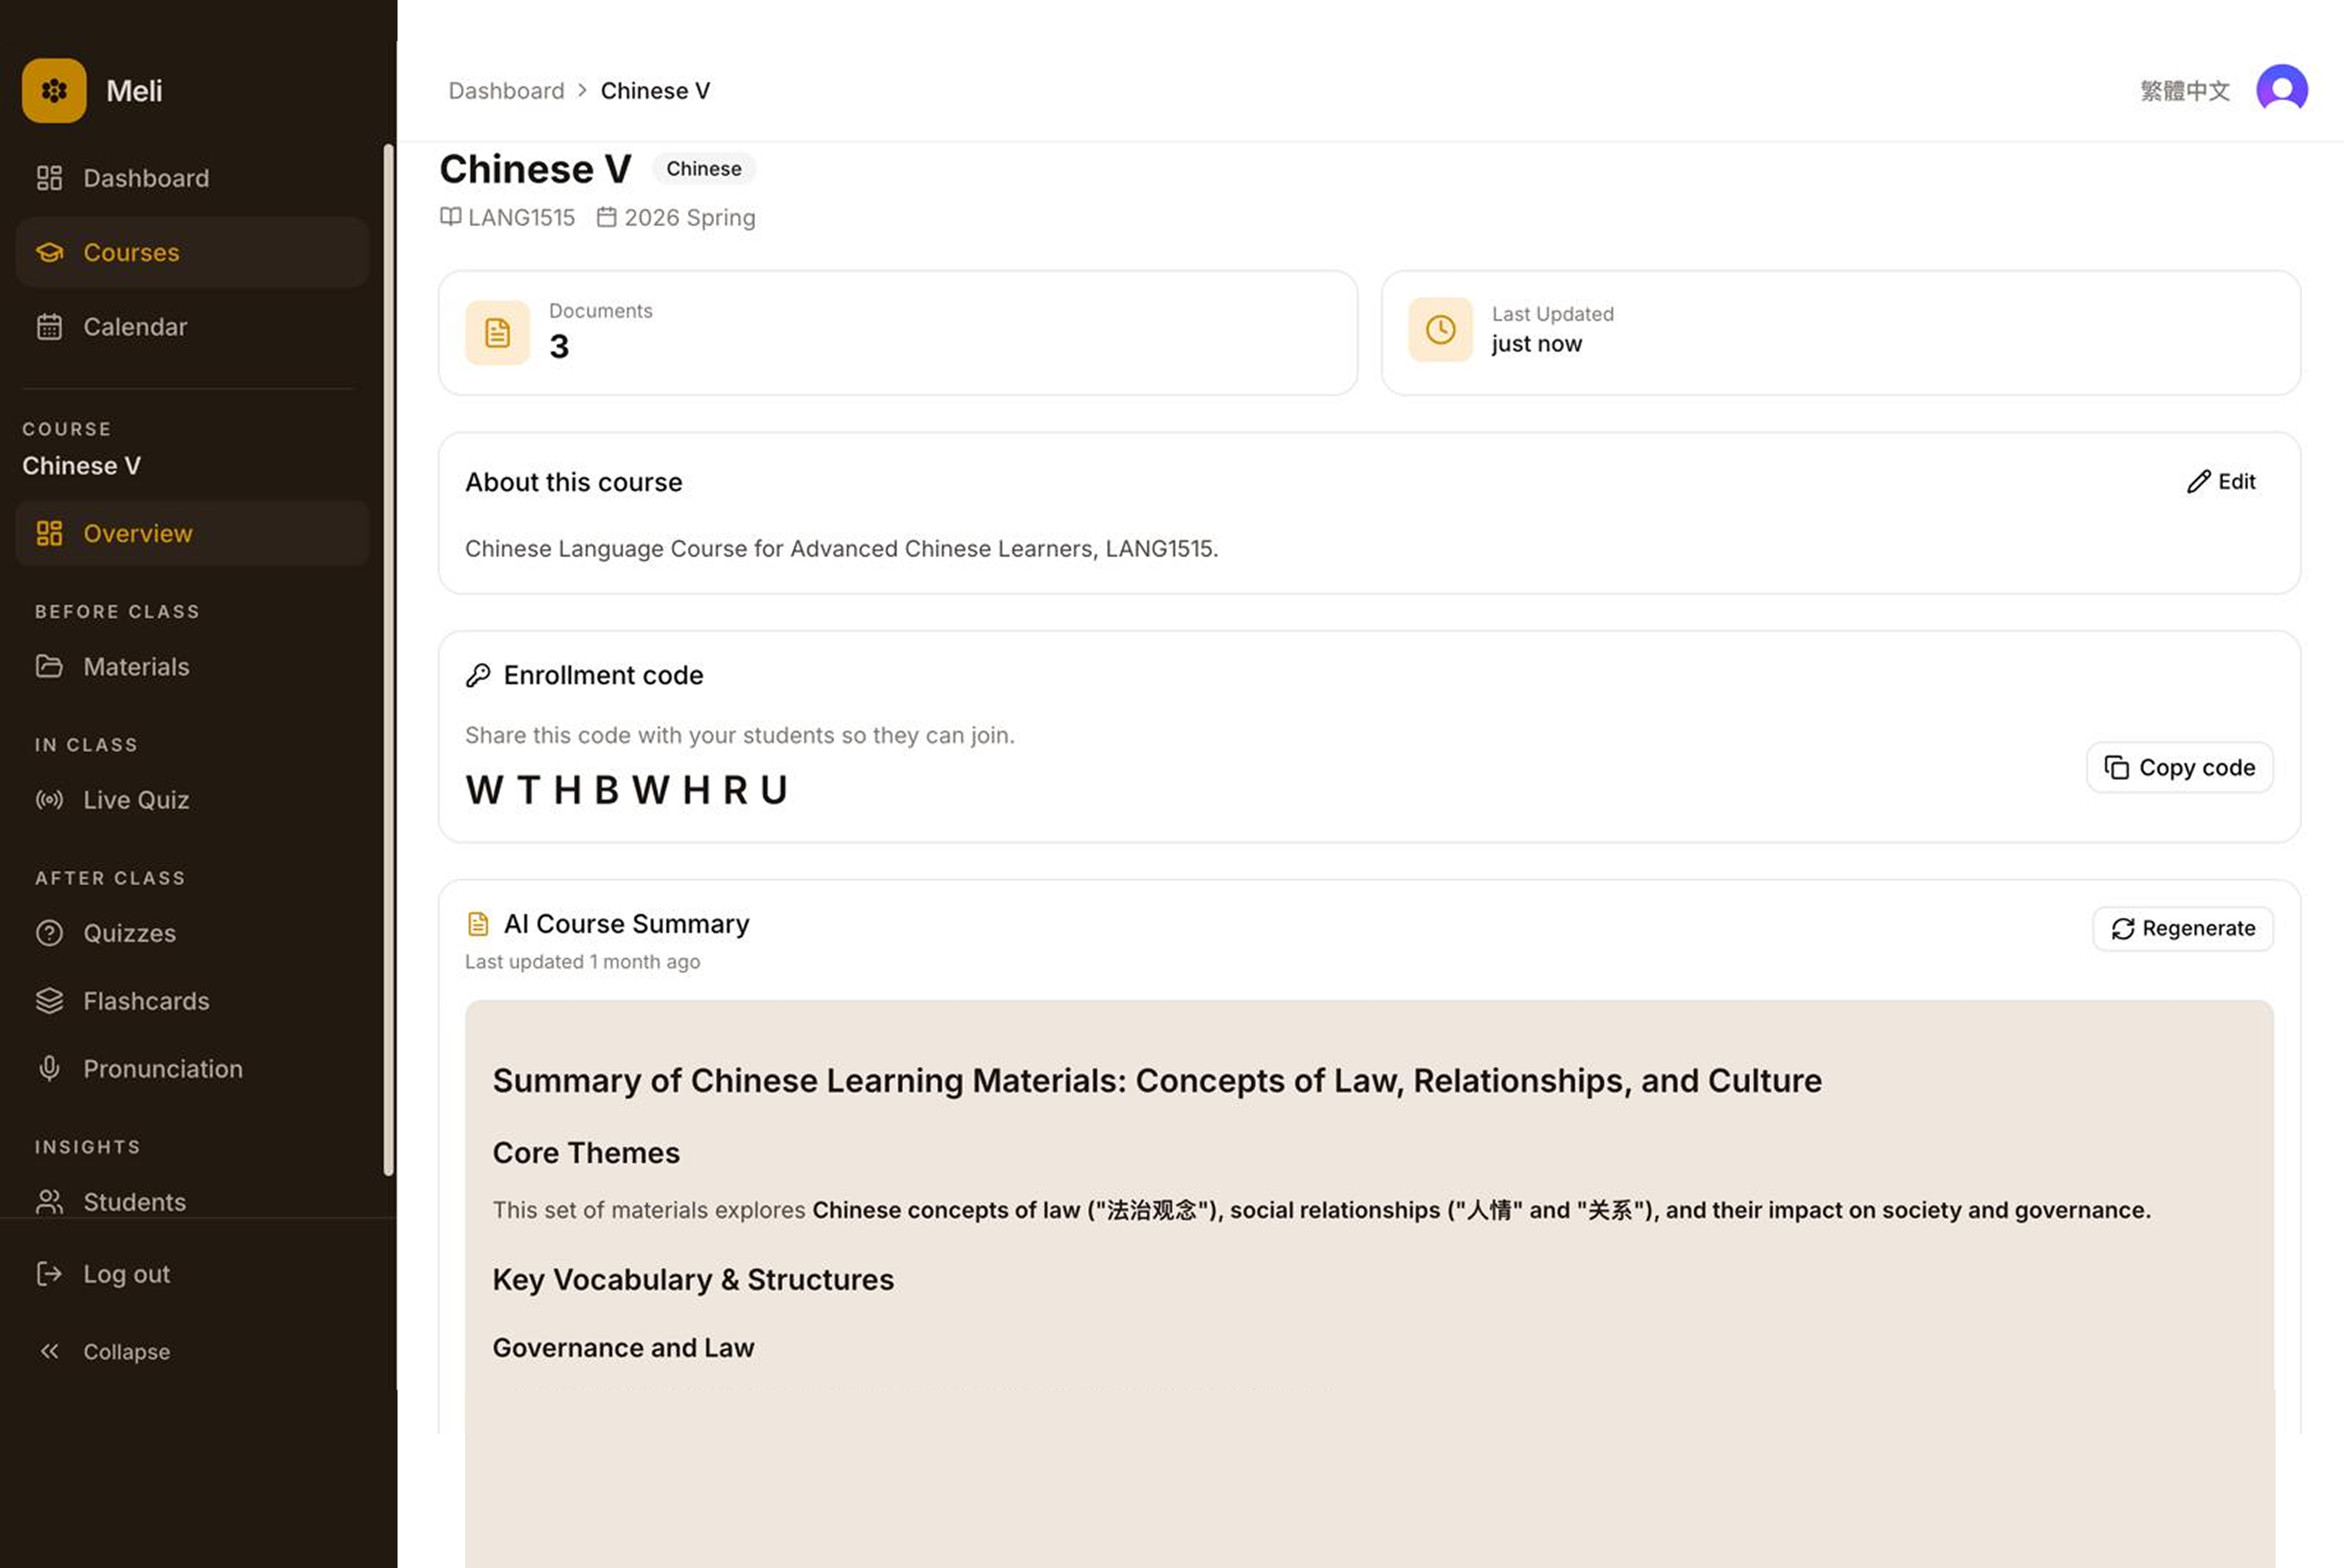Image resolution: width=2350 pixels, height=1568 pixels.
Task: Click the Dashboard breadcrumb link
Action: pos(506,91)
